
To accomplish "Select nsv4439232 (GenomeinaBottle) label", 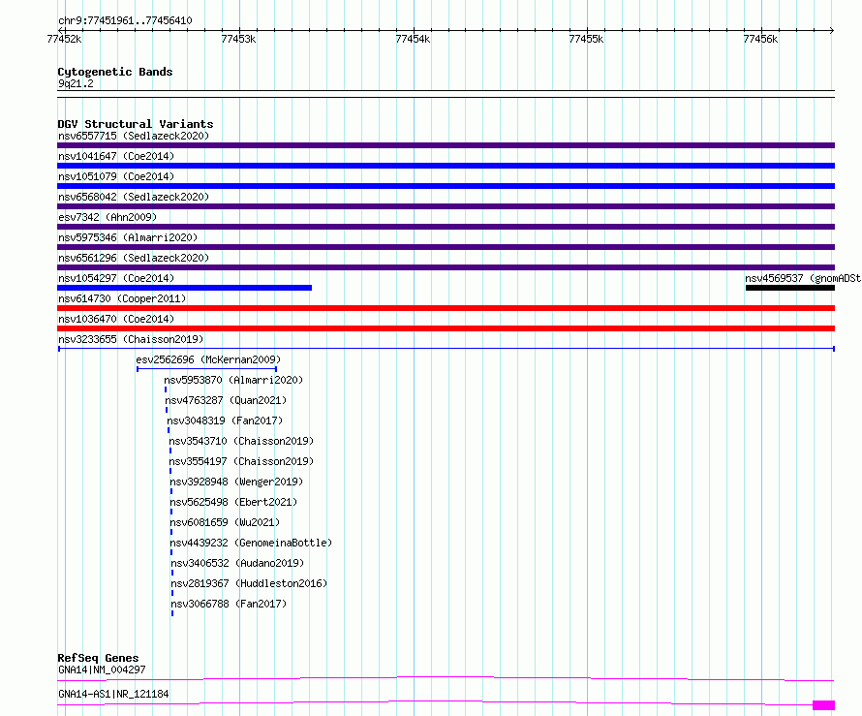I will point(251,543).
